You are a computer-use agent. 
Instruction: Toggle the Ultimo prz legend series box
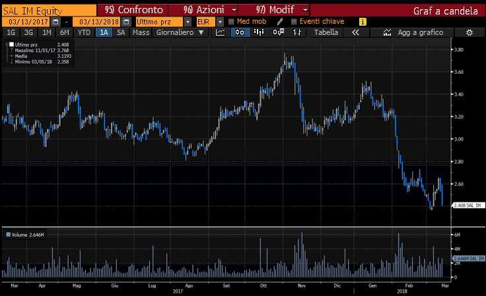tap(11, 44)
